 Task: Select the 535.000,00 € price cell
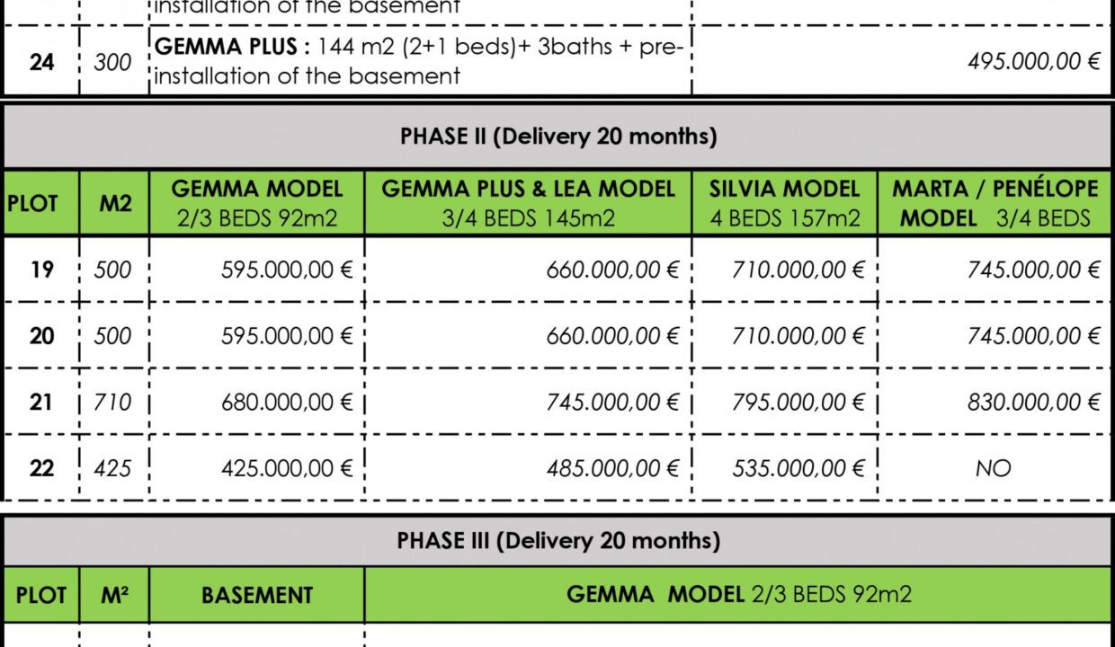798,468
